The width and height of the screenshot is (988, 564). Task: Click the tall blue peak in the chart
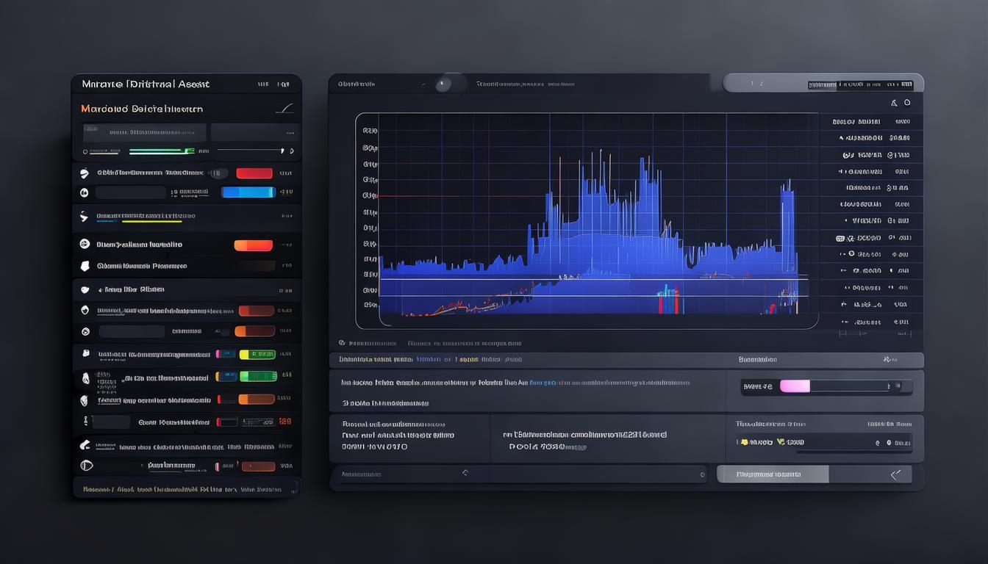coord(645,184)
